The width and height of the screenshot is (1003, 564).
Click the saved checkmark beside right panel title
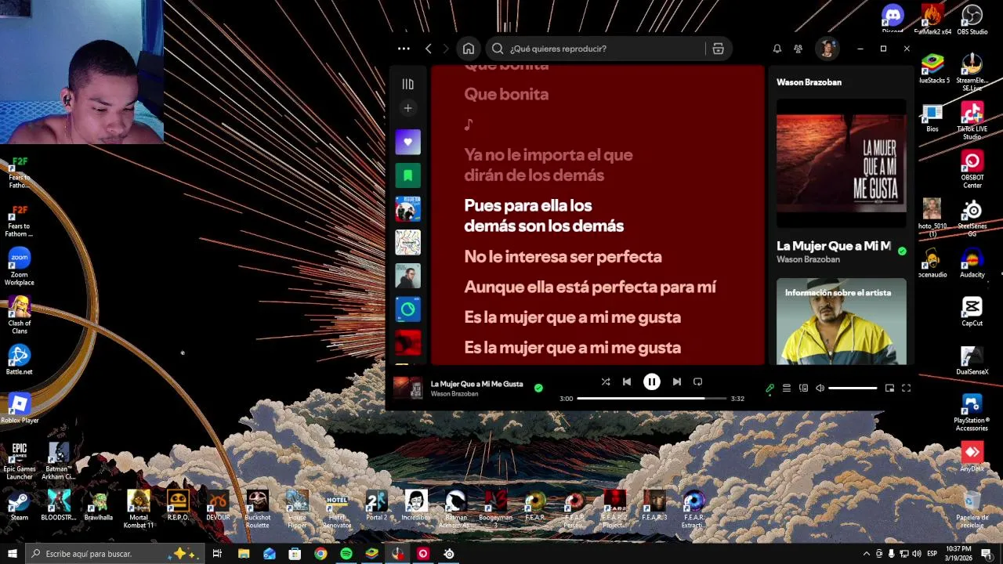pyautogui.click(x=902, y=251)
